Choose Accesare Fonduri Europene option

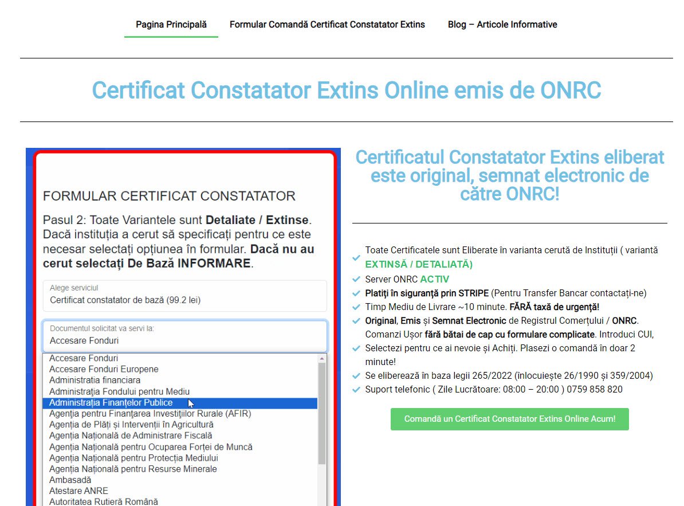pos(180,369)
